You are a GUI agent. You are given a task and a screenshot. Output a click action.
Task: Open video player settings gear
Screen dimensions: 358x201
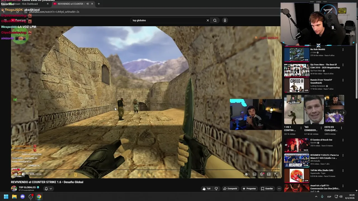click(x=262, y=174)
